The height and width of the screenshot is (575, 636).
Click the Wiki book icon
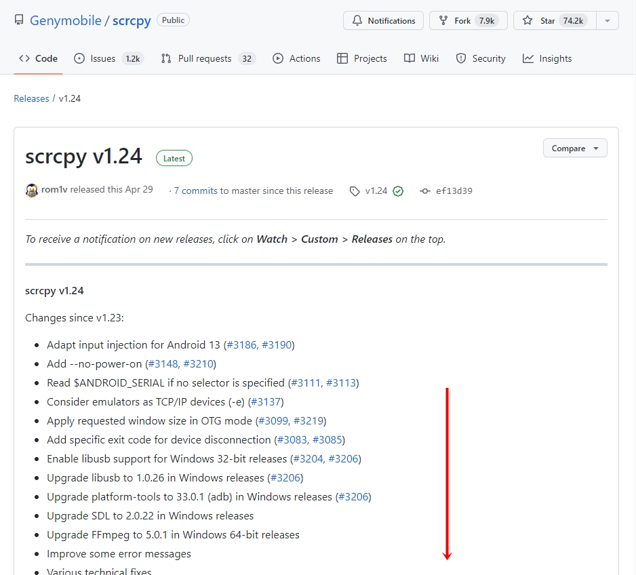pyautogui.click(x=408, y=58)
